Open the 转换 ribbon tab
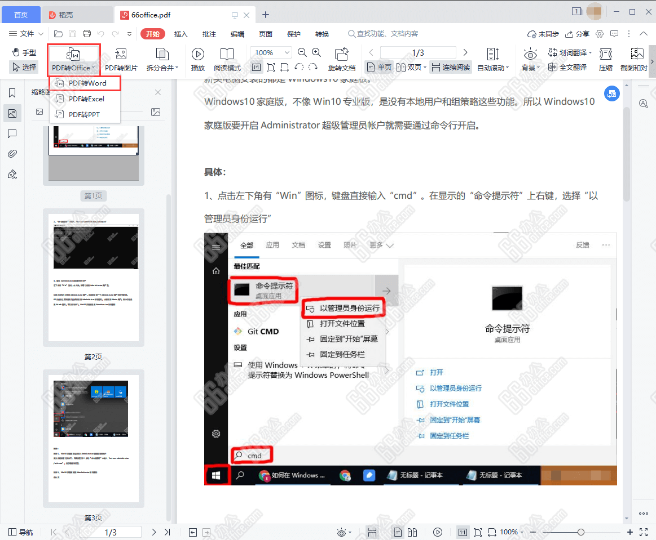The width and height of the screenshot is (656, 540). (x=322, y=34)
